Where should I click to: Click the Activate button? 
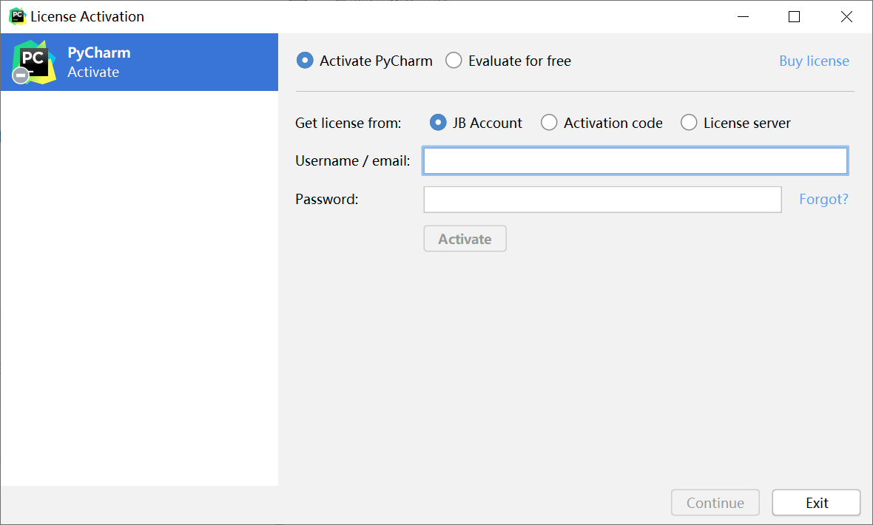coord(465,239)
